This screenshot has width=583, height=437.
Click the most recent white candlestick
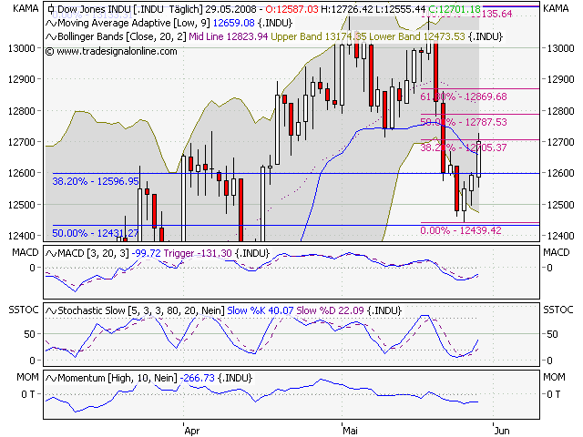pos(478,159)
